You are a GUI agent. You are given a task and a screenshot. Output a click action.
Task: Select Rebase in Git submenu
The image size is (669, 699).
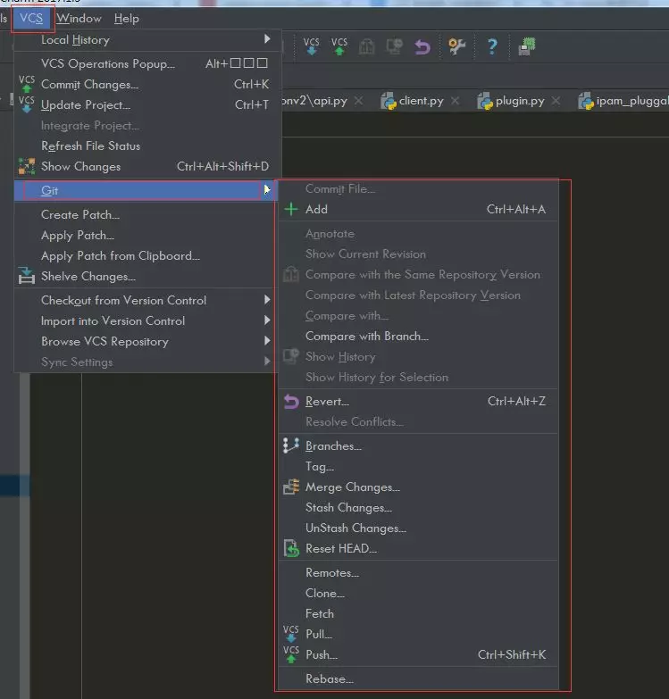pos(418,678)
